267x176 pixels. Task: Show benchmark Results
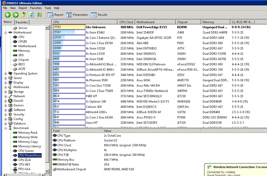point(99,15)
